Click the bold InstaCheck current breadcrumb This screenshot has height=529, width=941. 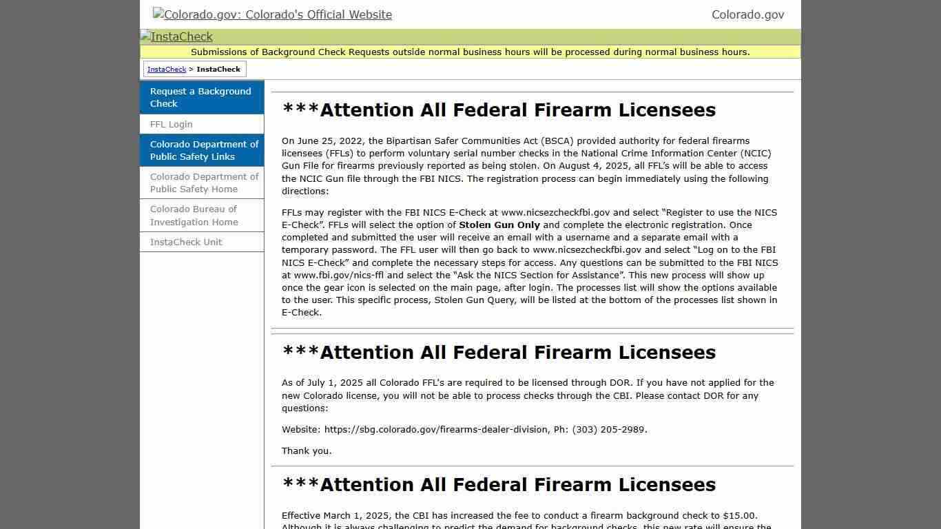(218, 69)
